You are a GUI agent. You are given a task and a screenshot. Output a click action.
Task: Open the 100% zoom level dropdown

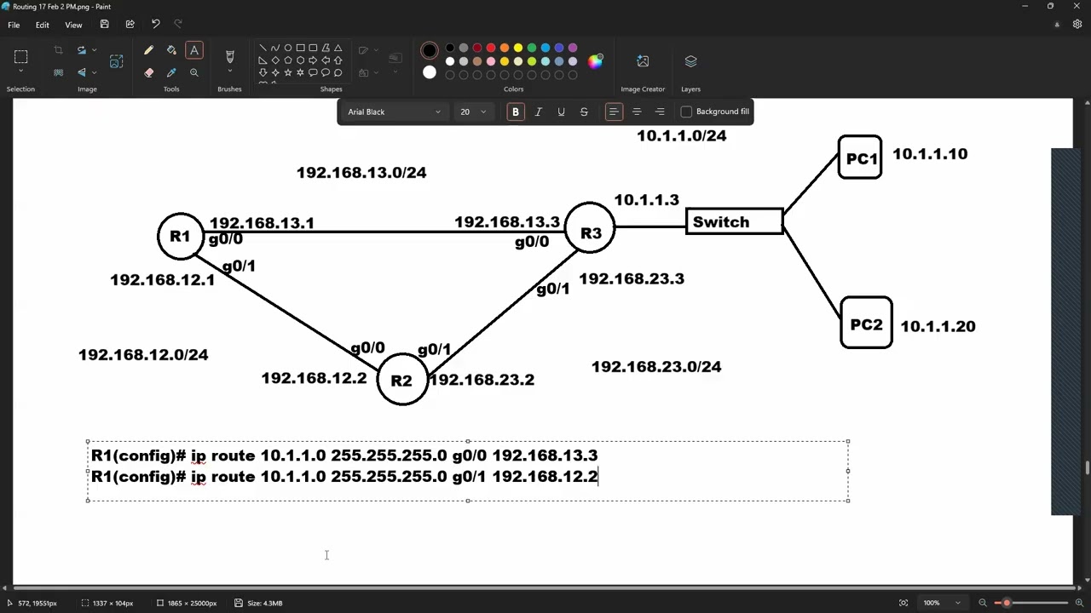pos(942,603)
